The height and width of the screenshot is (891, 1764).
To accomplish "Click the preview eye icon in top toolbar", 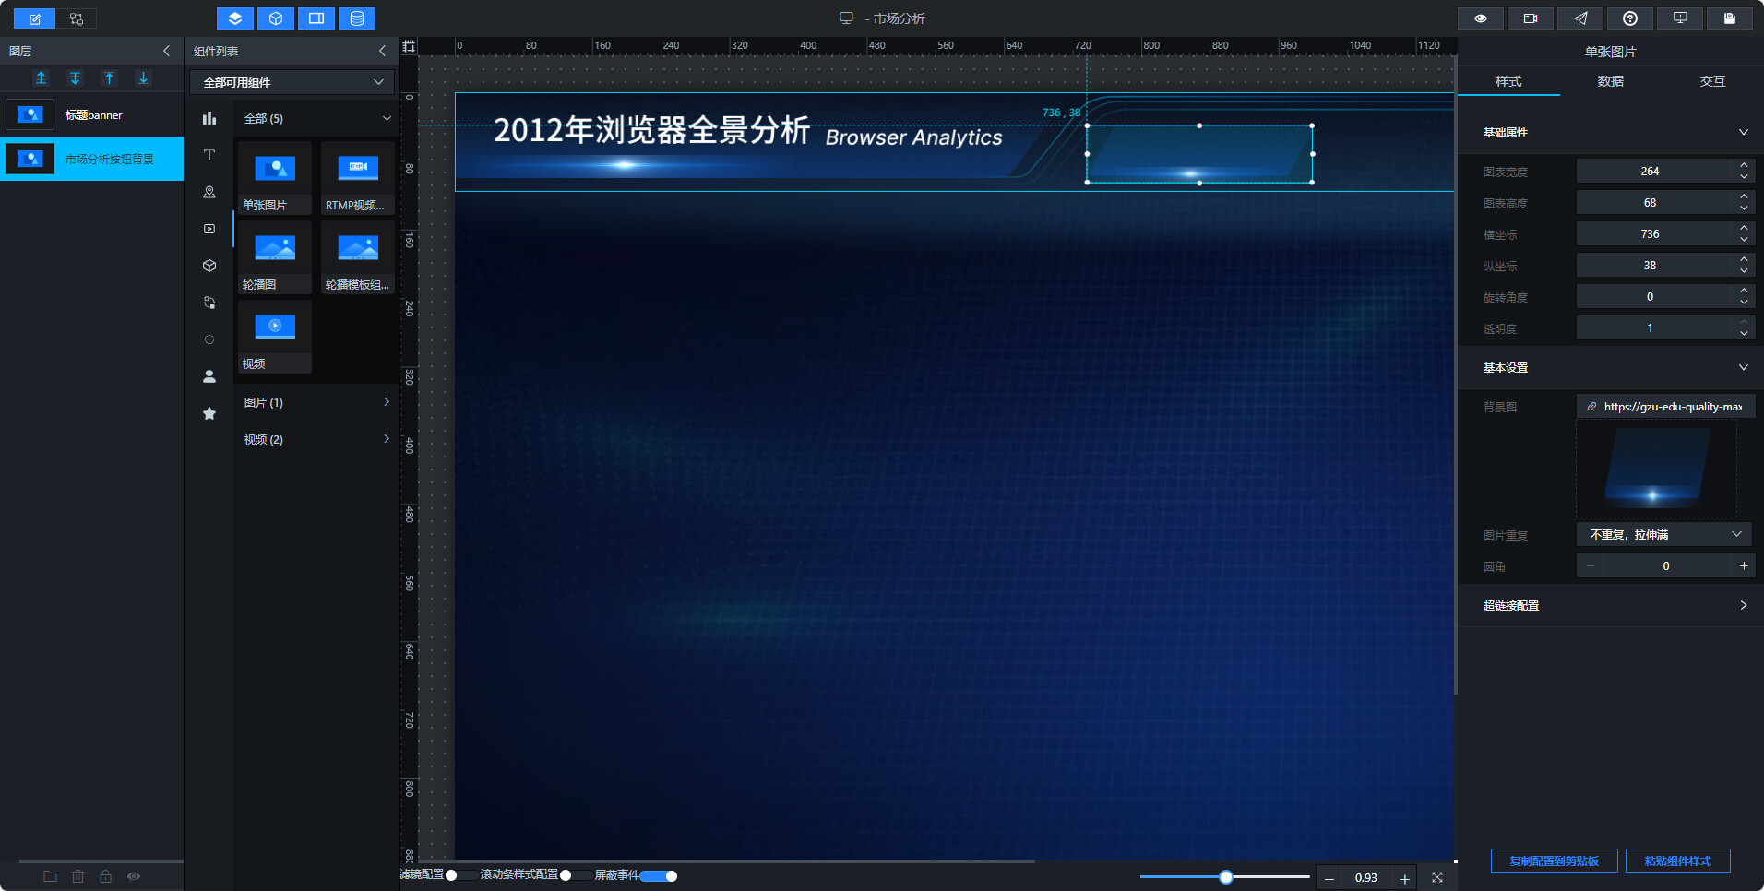I will (x=1481, y=18).
